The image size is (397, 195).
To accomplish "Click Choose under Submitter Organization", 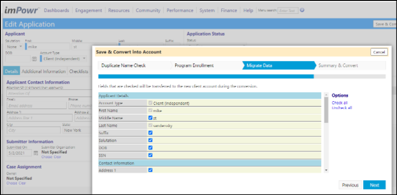I will [x=47, y=157].
